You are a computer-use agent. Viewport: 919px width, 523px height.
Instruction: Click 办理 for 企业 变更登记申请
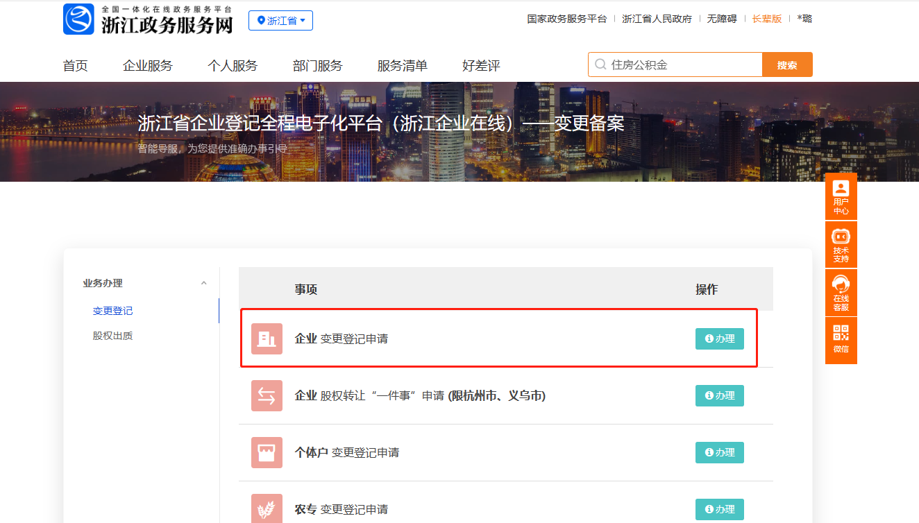point(720,338)
